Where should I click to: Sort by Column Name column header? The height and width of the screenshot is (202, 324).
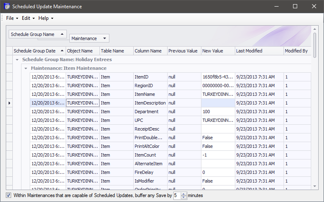(150, 51)
